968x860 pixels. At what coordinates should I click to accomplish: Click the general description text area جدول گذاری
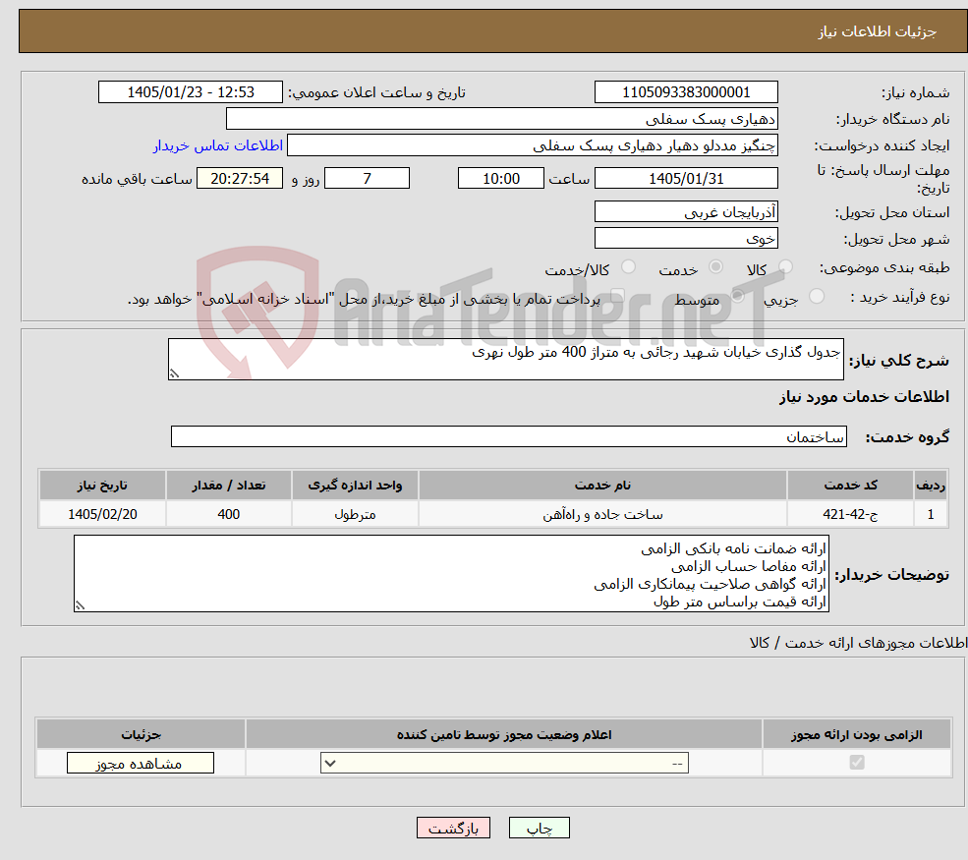click(505, 359)
